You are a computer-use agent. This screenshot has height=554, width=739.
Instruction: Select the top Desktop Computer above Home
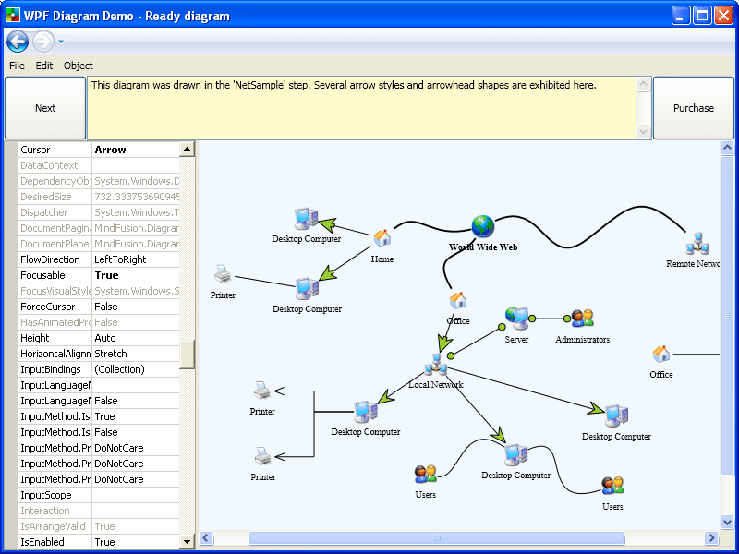coord(307,219)
